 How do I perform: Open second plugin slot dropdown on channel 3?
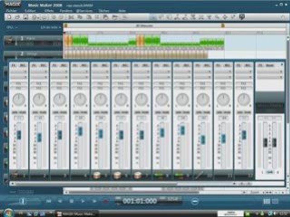click(60, 77)
